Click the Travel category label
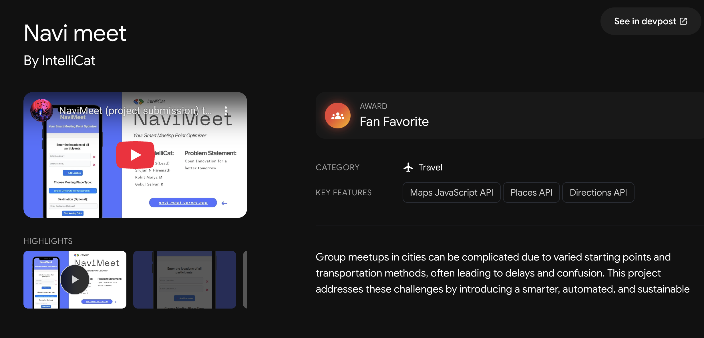Screen dimensions: 704x338 point(430,167)
